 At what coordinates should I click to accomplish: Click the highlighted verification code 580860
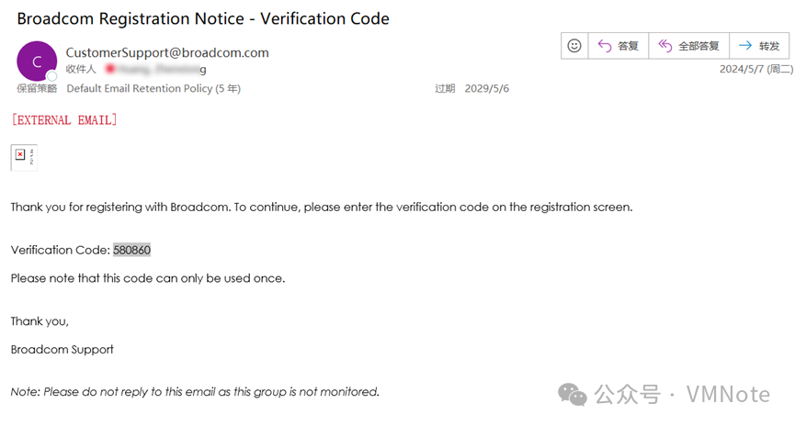click(131, 250)
